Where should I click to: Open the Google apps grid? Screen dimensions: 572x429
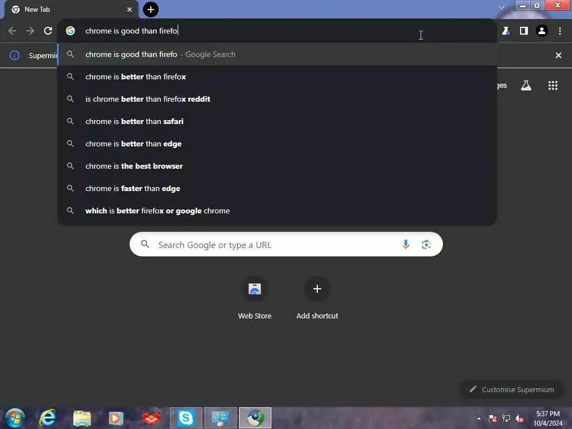pos(553,85)
